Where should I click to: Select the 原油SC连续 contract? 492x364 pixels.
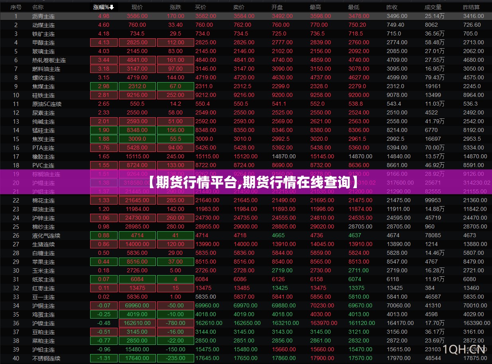click(x=47, y=104)
